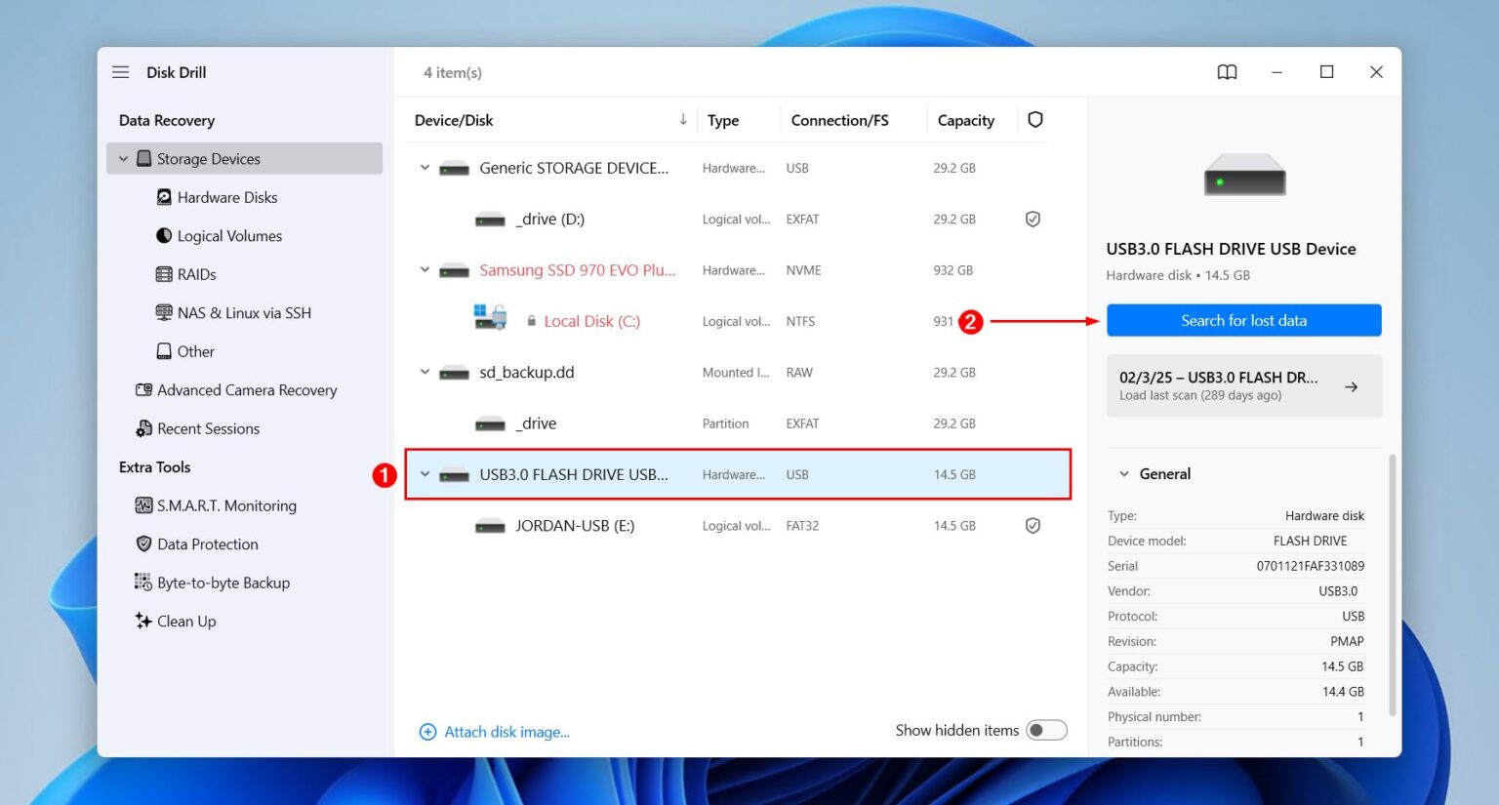This screenshot has width=1499, height=805.
Task: Collapse the Samsung SSD 970 EVO entry
Action: [424, 269]
